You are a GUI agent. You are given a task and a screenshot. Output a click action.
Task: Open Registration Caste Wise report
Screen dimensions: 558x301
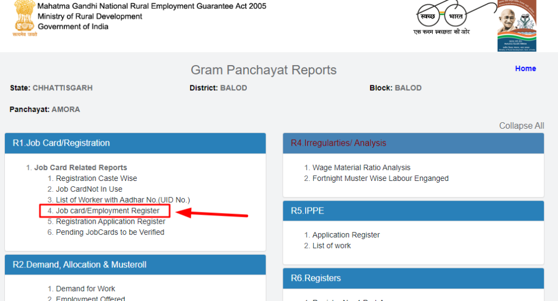pyautogui.click(x=96, y=178)
